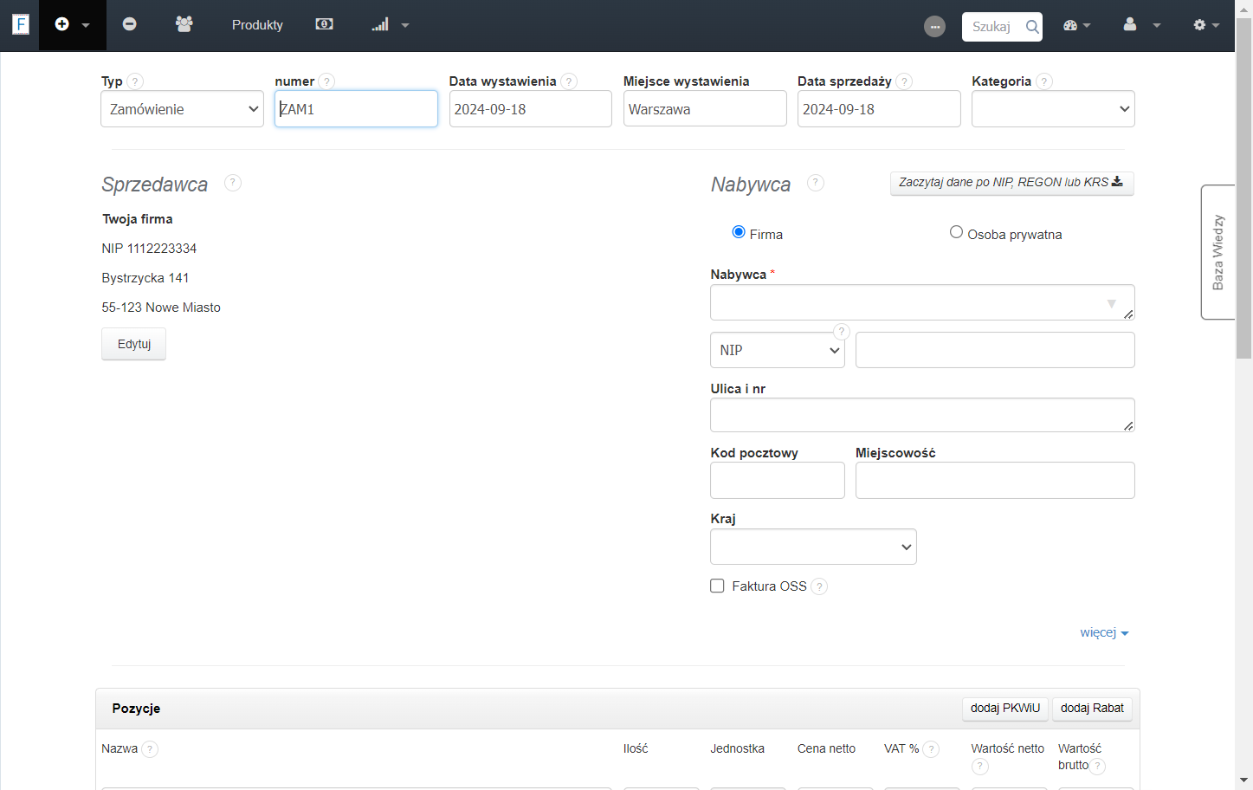Click help icon next to Data sprzedaży

click(904, 81)
